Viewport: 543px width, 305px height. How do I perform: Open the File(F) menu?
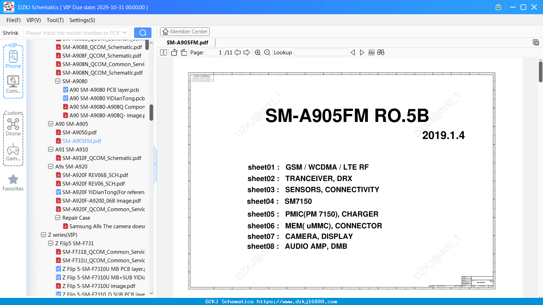[x=14, y=20]
